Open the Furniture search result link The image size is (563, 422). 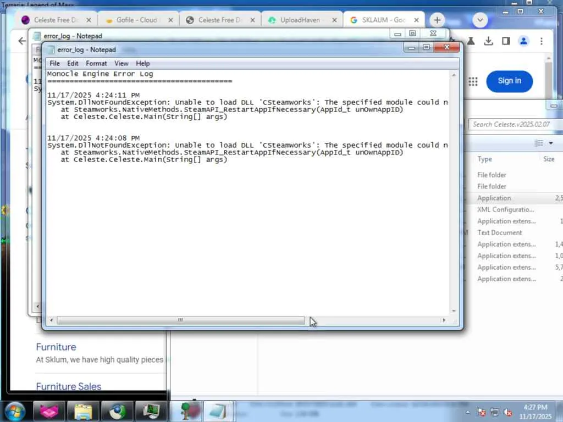click(56, 347)
